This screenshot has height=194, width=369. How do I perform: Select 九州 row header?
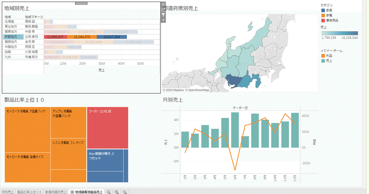[x=14, y=57]
